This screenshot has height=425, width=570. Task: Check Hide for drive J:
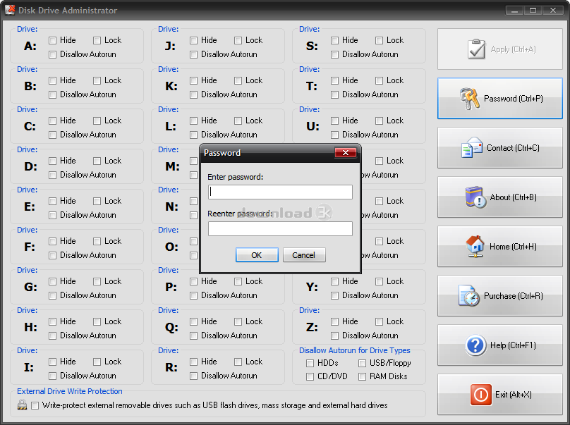click(x=194, y=40)
